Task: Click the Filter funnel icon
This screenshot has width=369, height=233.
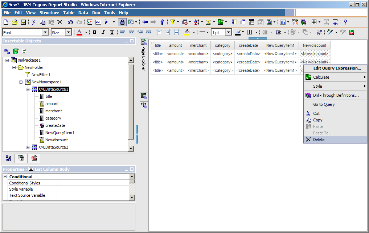Action: pyautogui.click(x=172, y=22)
